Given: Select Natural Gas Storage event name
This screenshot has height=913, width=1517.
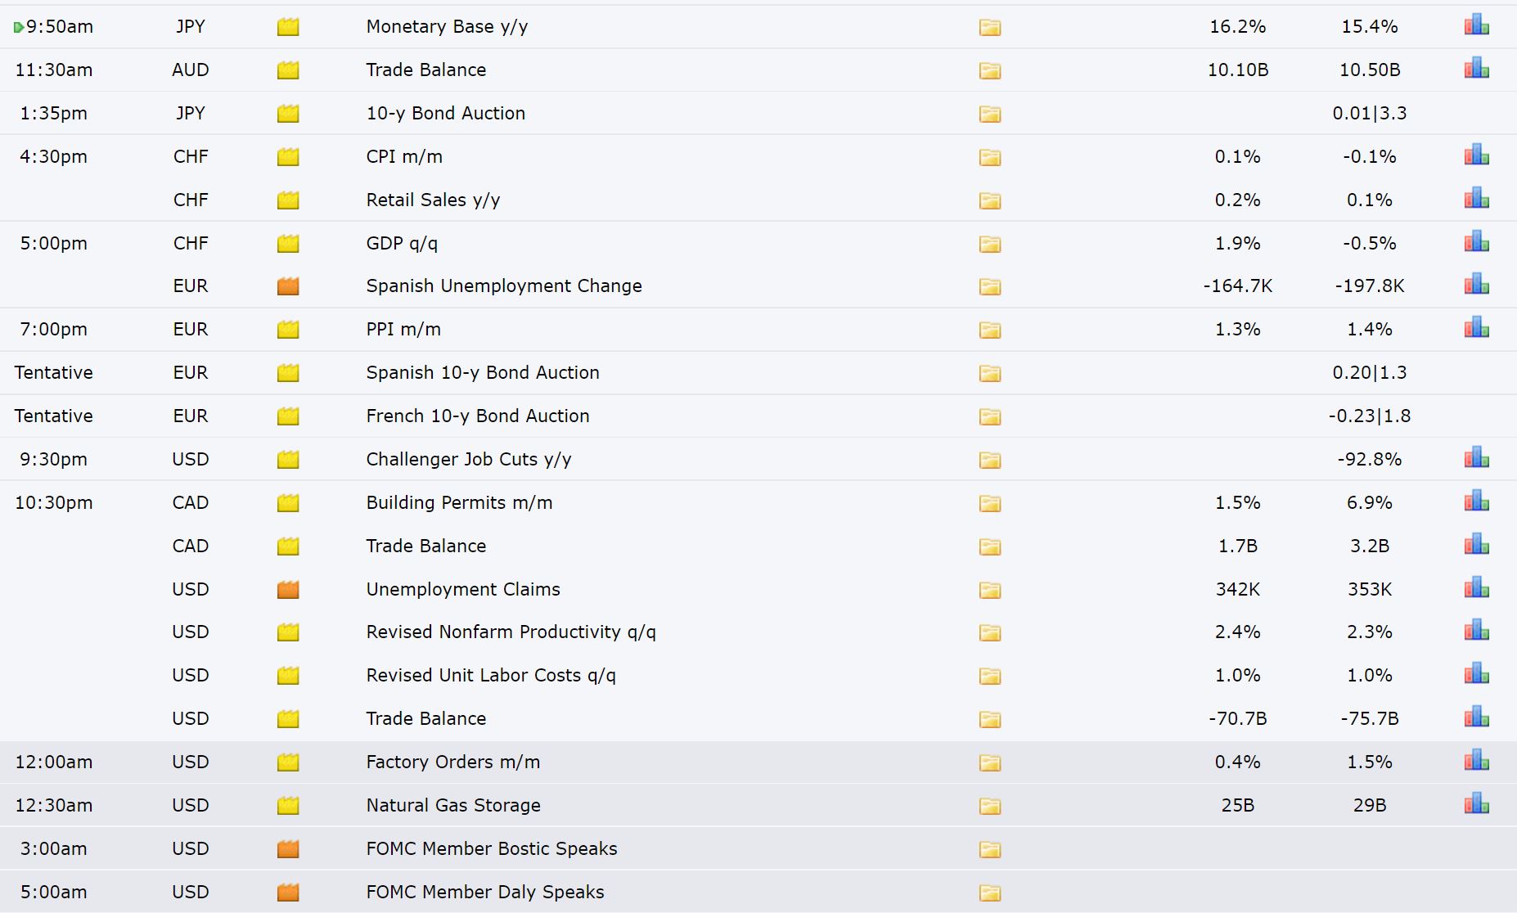Looking at the screenshot, I should (453, 806).
